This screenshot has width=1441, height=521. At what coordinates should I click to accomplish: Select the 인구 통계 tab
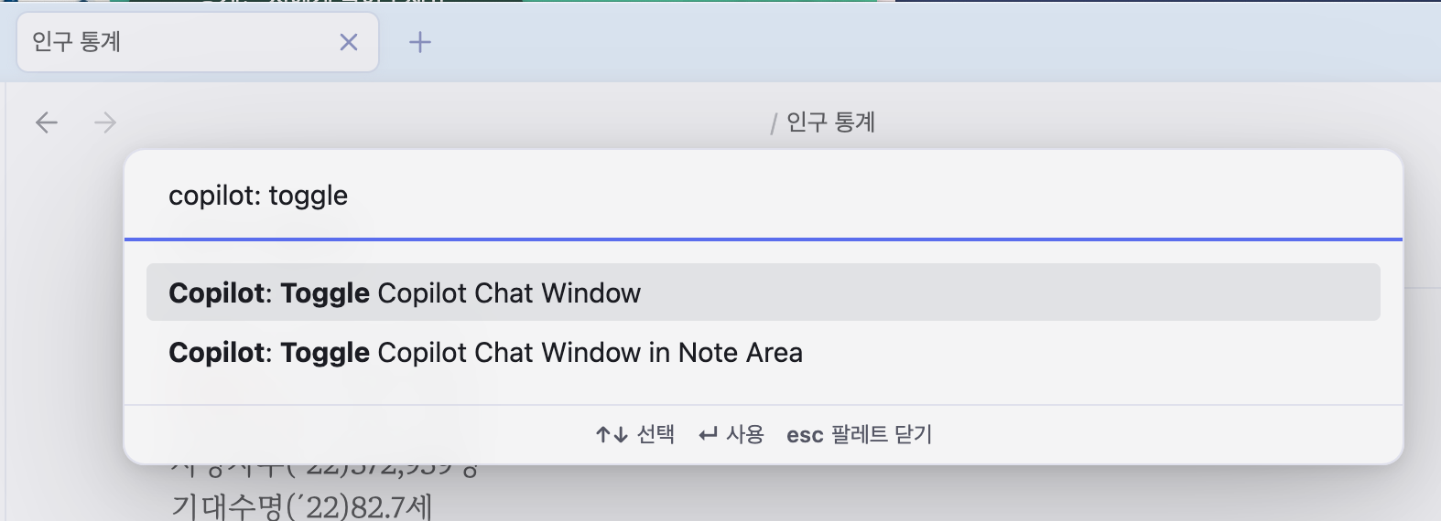point(198,42)
